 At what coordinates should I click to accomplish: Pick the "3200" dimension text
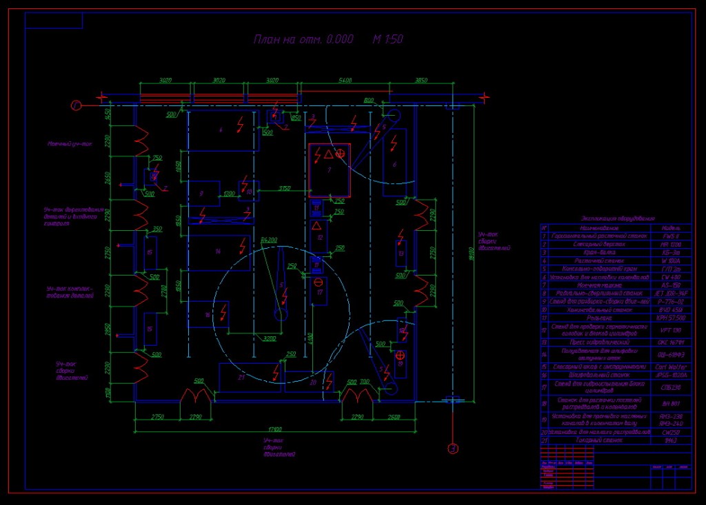tap(270, 338)
